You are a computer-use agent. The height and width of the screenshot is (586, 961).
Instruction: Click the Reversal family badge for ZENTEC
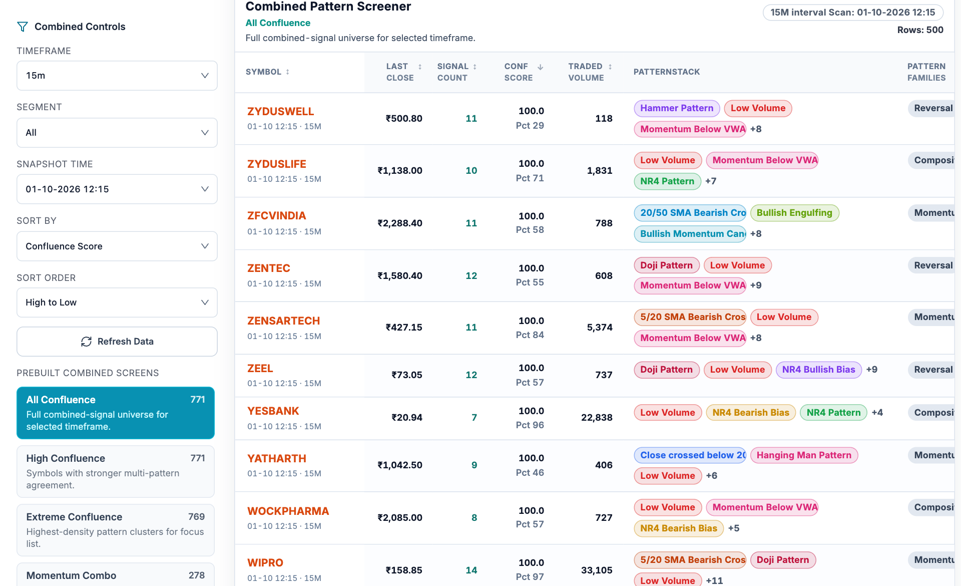point(931,265)
